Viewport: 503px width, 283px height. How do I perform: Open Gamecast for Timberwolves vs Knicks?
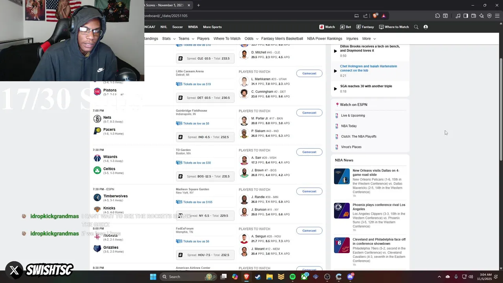pyautogui.click(x=309, y=191)
